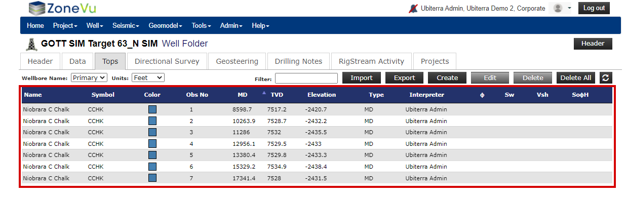Open the Admin menu
Viewport: 626px width, 197px height.
click(231, 25)
